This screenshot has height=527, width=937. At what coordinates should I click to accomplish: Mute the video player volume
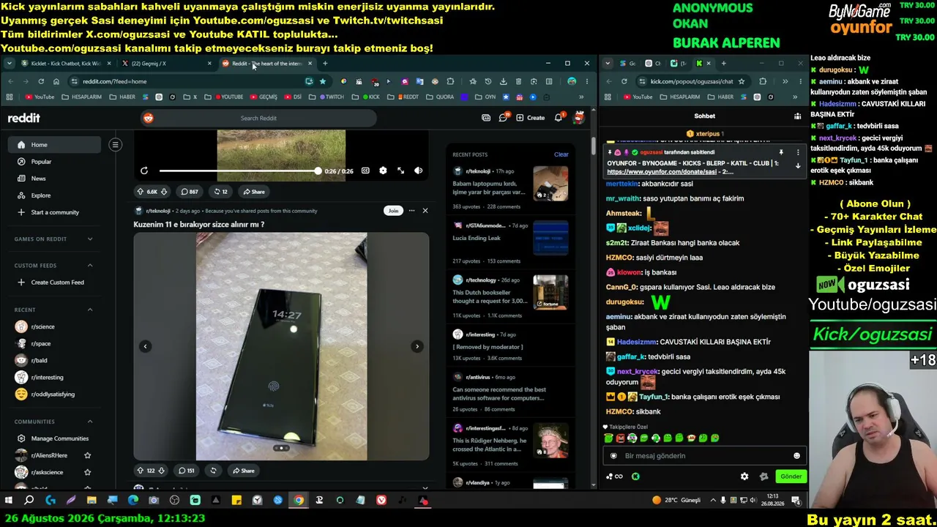[418, 171]
